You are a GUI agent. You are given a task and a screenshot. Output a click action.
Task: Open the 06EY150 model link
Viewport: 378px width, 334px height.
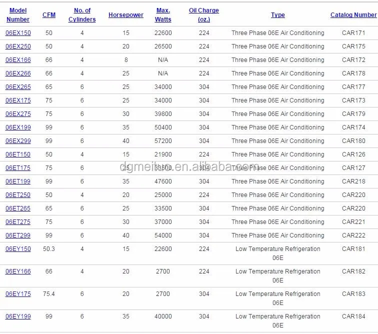(18, 249)
